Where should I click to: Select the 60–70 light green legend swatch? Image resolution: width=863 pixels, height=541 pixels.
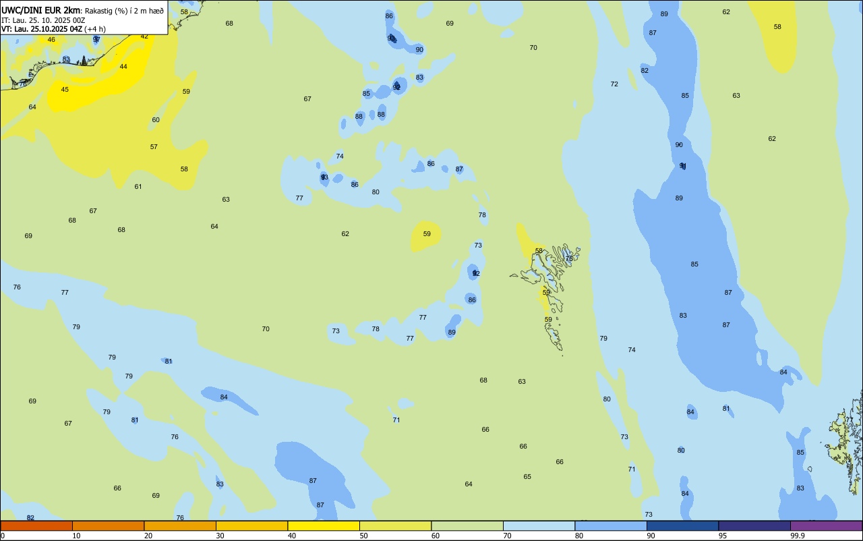tap(467, 525)
